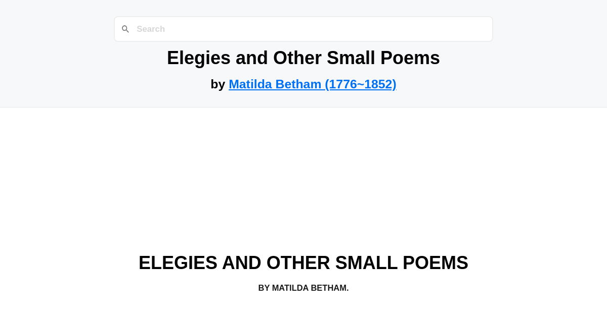The height and width of the screenshot is (317, 607).
Task: Focus the Search placeholder text
Action: click(150, 29)
